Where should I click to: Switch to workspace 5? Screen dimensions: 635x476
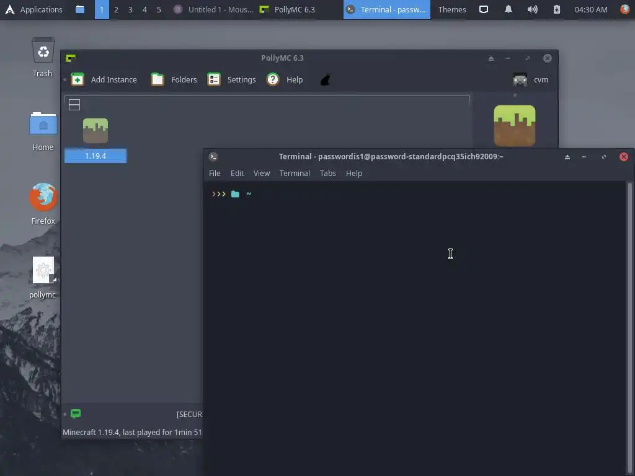pos(159,9)
